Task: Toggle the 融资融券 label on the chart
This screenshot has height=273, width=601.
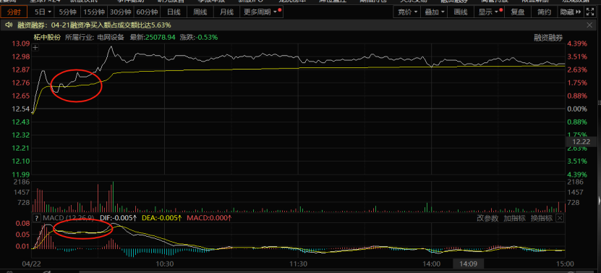Action: click(x=549, y=38)
